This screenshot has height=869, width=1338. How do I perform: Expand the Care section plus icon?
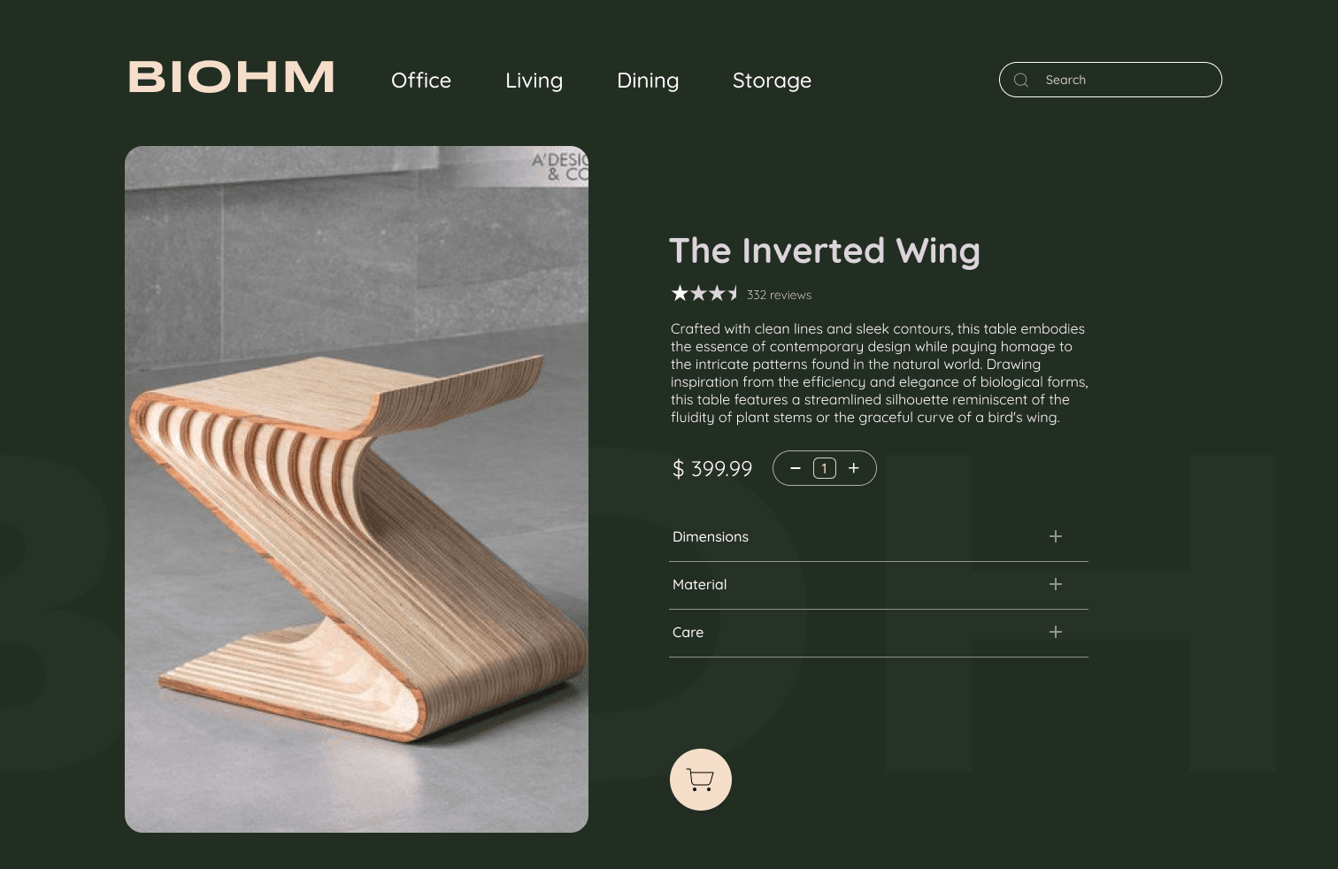pyautogui.click(x=1056, y=632)
